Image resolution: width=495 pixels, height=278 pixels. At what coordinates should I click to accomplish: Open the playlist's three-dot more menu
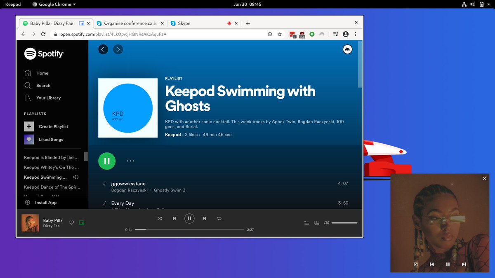(130, 161)
